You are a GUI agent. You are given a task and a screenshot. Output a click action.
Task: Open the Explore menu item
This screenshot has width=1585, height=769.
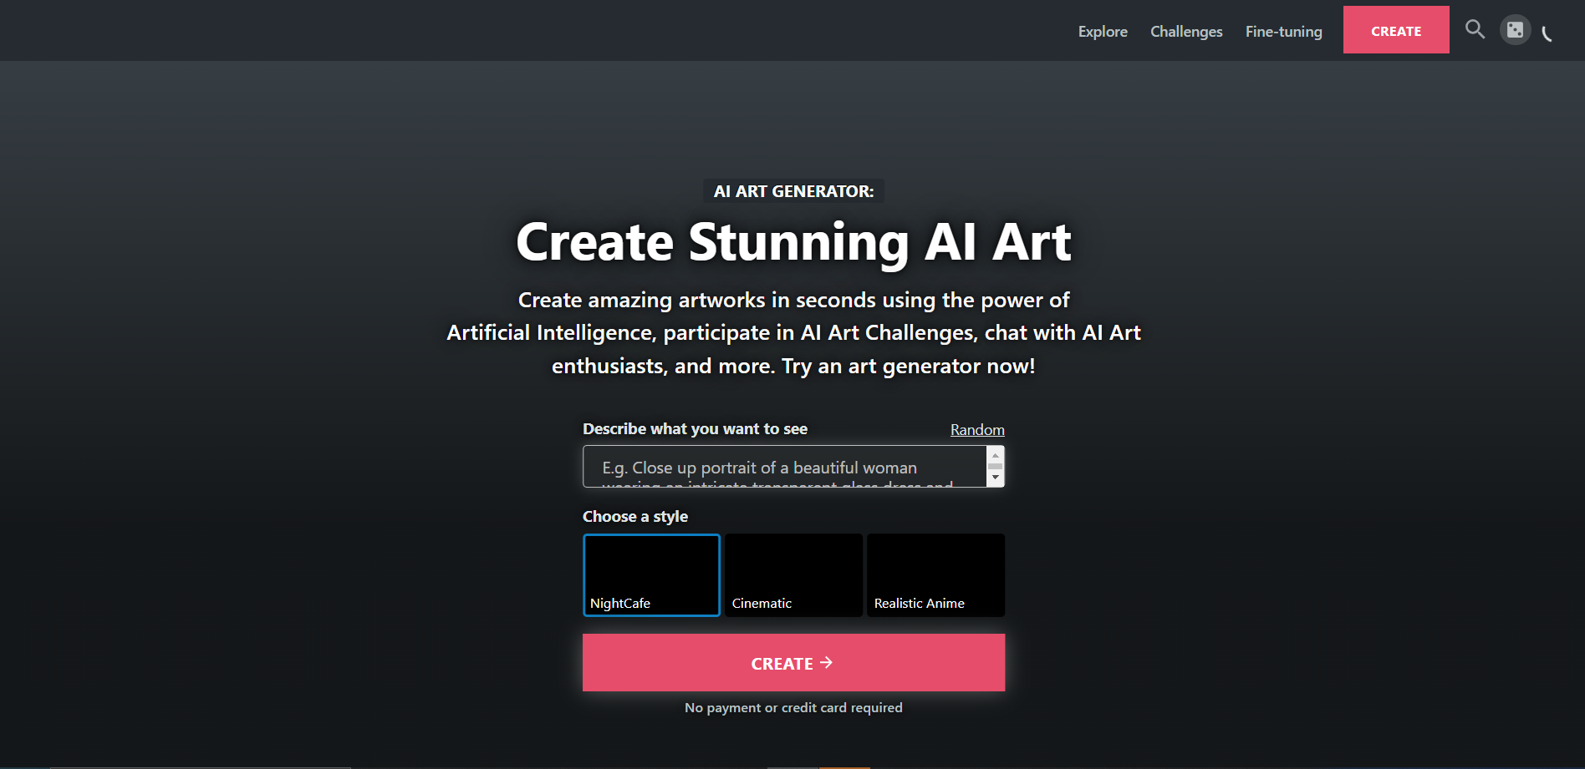pyautogui.click(x=1103, y=32)
